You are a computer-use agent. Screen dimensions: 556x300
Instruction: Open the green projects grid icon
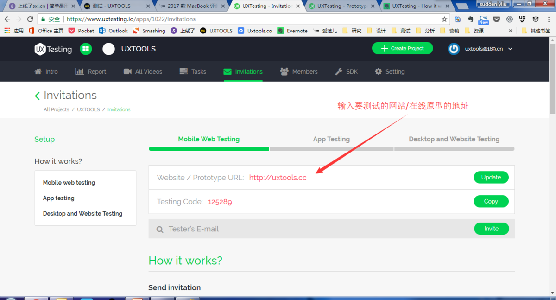(x=86, y=49)
